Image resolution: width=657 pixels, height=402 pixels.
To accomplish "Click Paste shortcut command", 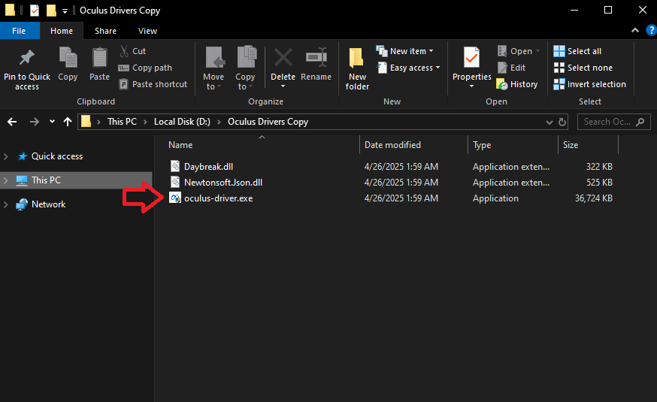I will pos(153,84).
